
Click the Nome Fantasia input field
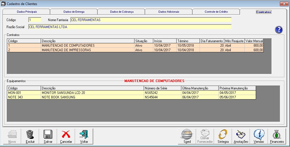[x=151, y=20]
